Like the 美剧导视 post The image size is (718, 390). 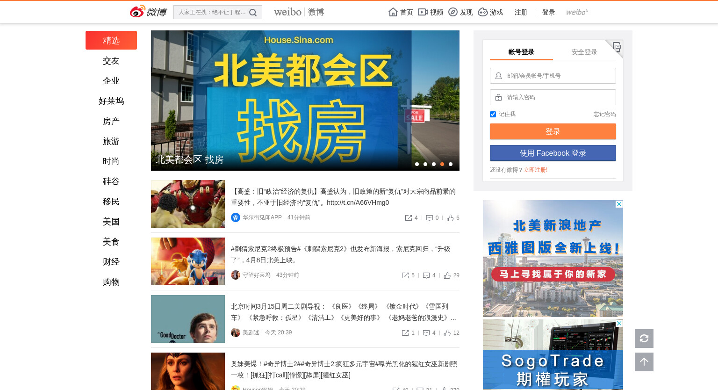(447, 333)
